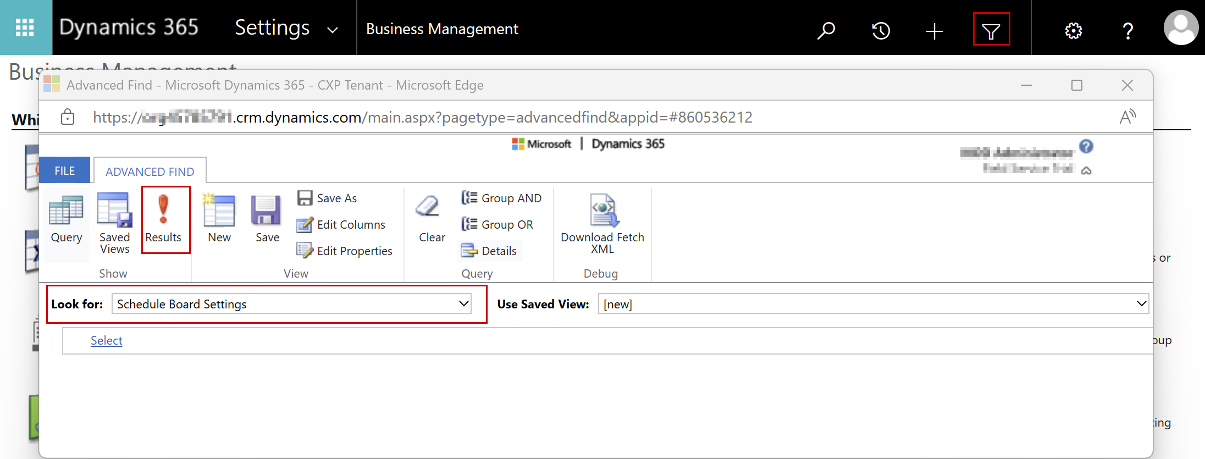The width and height of the screenshot is (1205, 459).
Task: Expand the Settings chevron dropdown
Action: 333,30
